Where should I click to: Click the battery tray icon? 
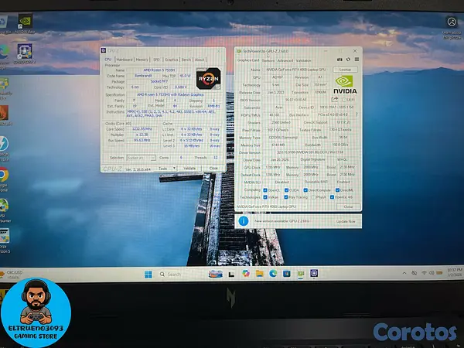439,272
